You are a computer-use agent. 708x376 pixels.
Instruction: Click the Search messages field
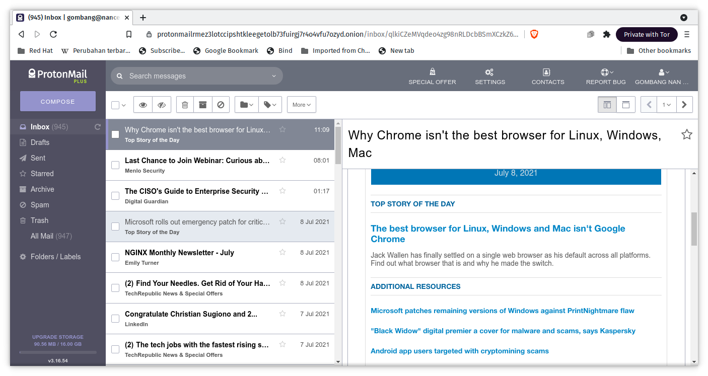(x=197, y=76)
